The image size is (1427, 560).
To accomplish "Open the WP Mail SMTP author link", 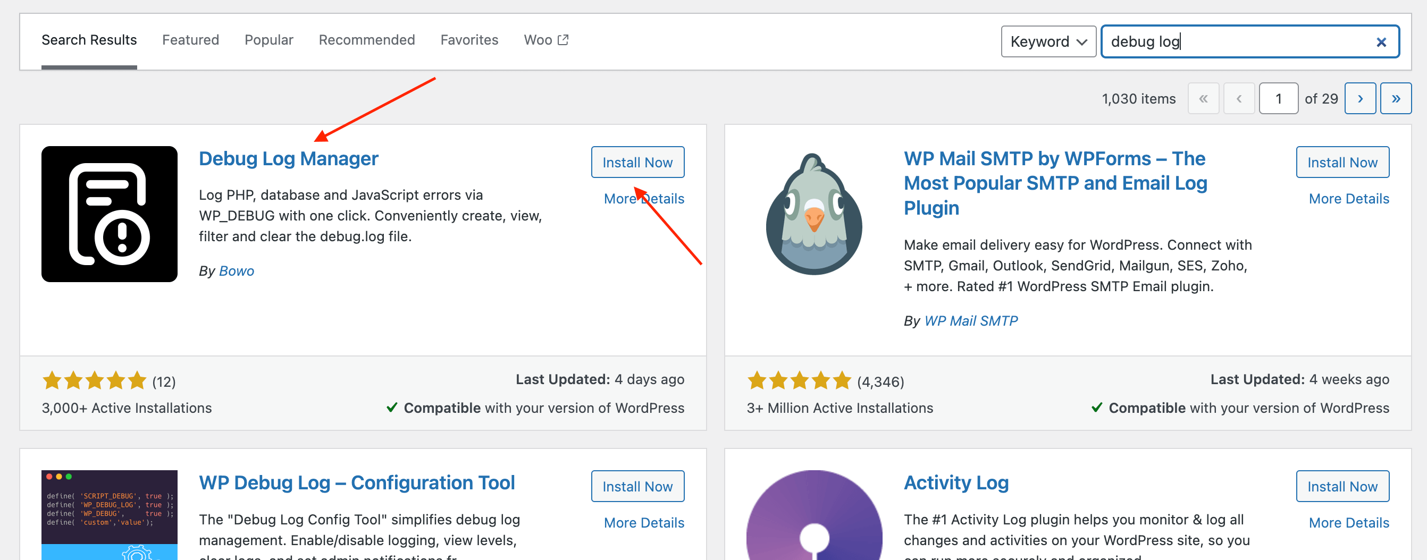I will point(971,321).
